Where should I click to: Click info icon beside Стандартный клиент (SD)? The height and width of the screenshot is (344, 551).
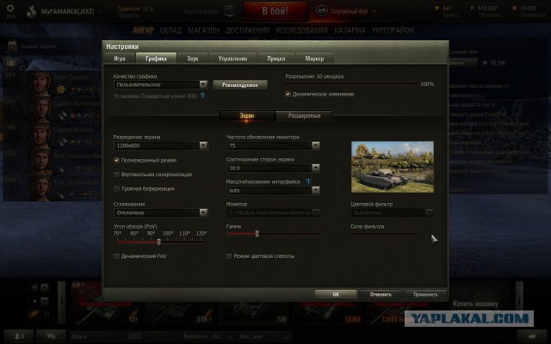click(202, 95)
